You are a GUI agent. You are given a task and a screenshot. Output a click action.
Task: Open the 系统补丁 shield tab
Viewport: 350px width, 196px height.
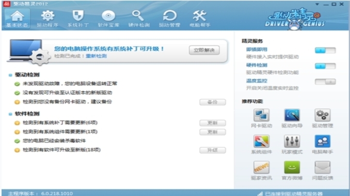pyautogui.click(x=78, y=19)
